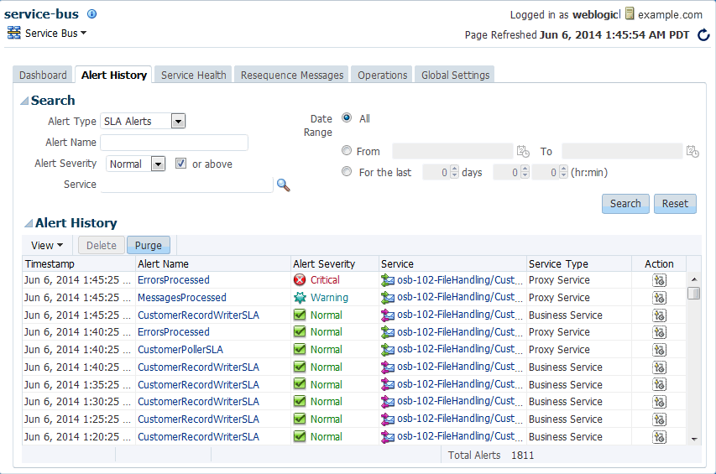This screenshot has height=474, width=716.
Task: Click action icon for 1:20:25 CustomerRecordWriterSLA row
Action: click(659, 437)
